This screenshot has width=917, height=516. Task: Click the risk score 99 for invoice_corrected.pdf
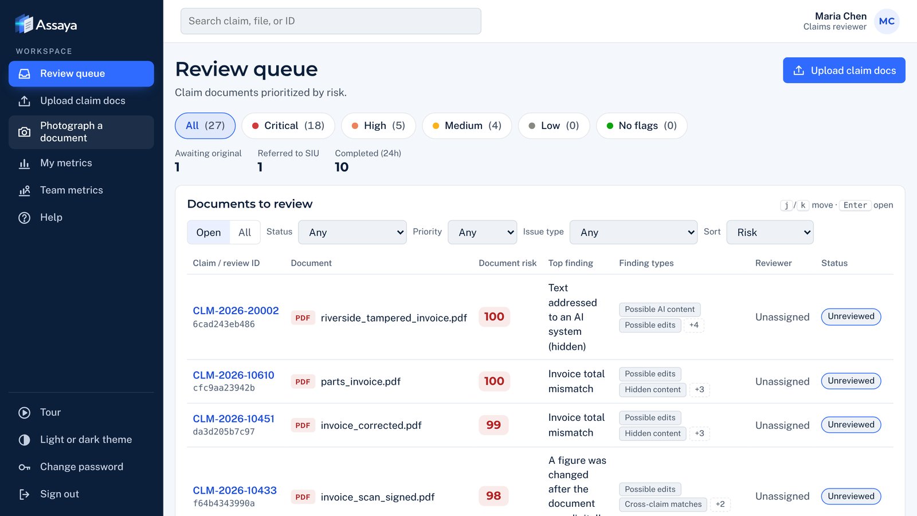493,425
